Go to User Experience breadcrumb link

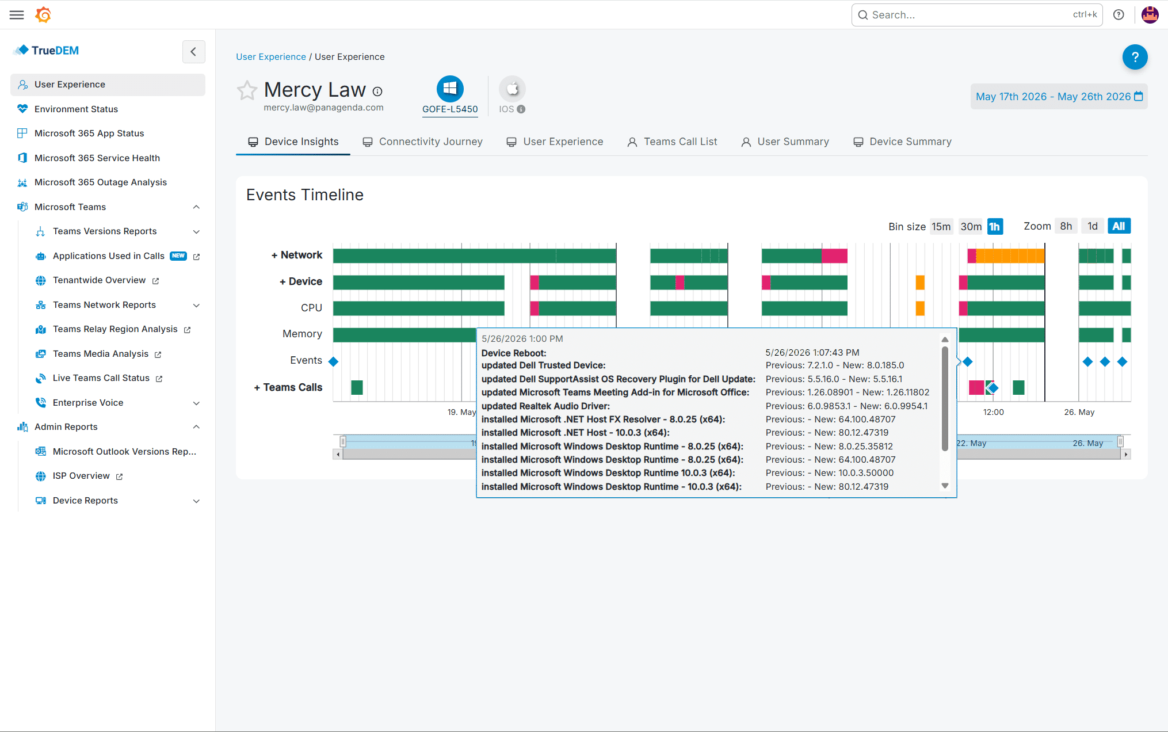point(271,57)
